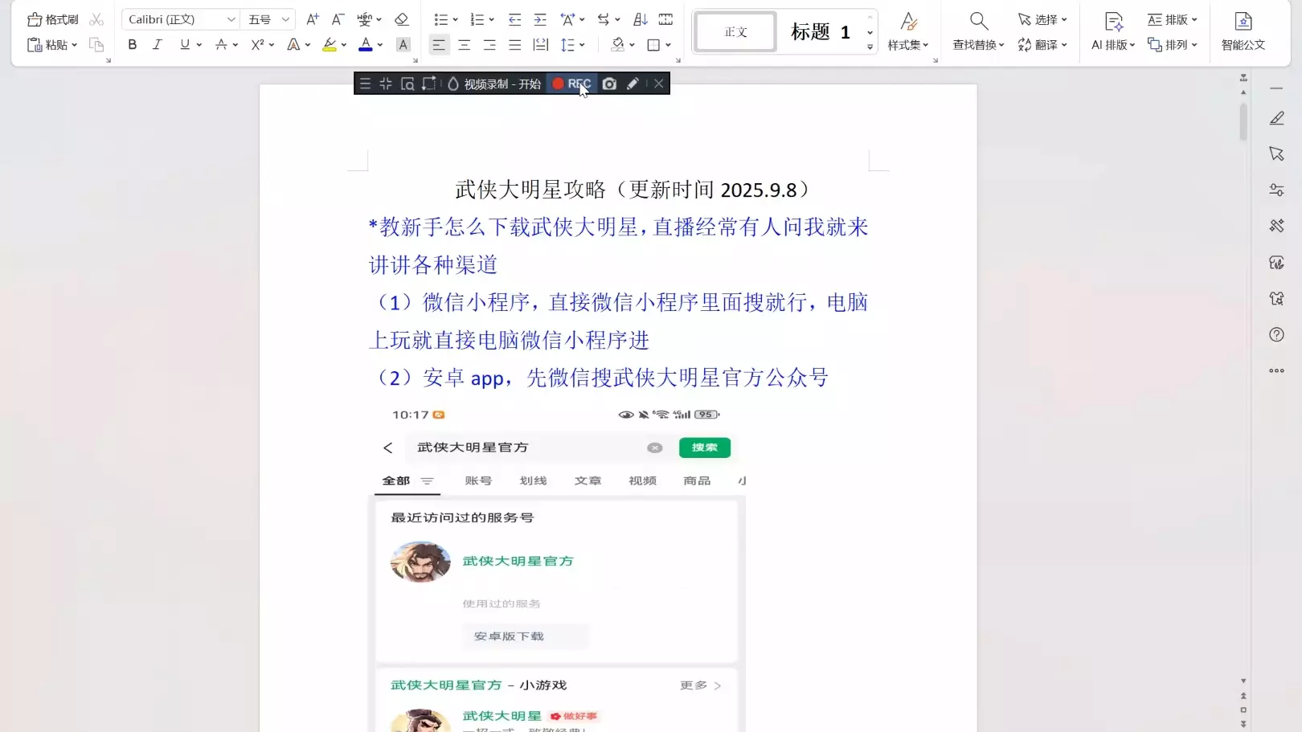1302x732 pixels.
Task: Expand the styles gallery list
Action: click(870, 47)
